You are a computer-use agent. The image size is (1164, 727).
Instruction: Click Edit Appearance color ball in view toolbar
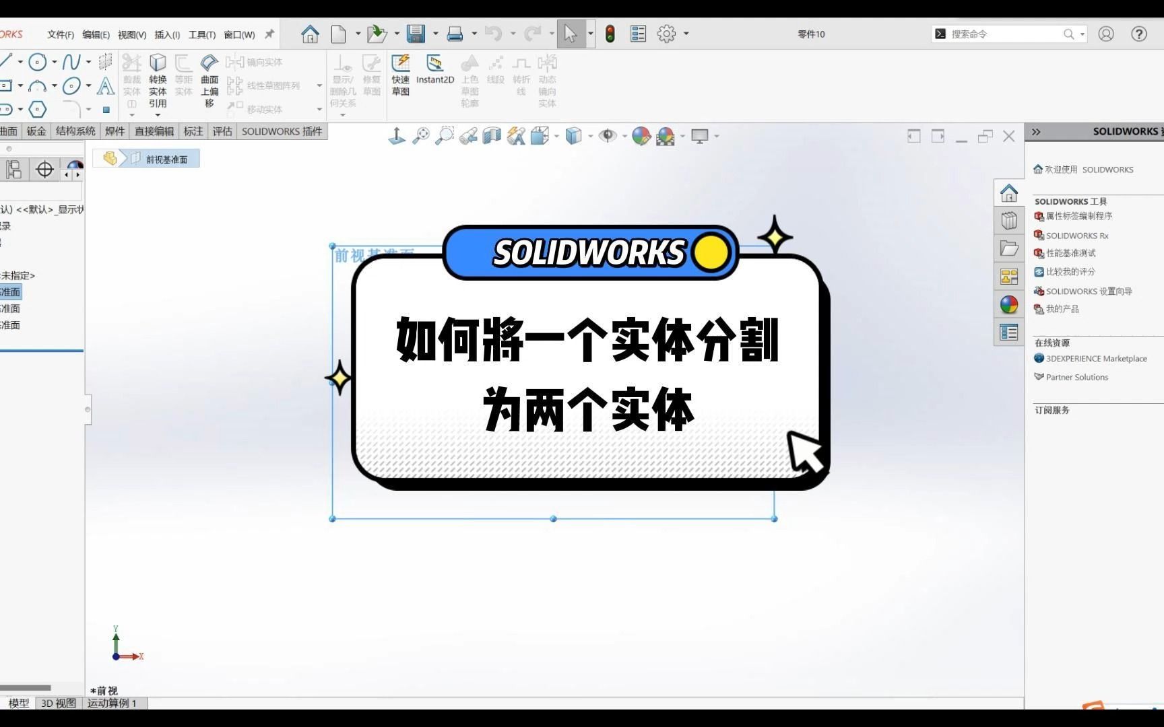[641, 136]
